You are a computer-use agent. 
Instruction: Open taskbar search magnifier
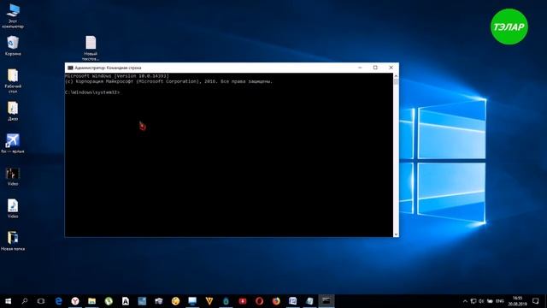coord(25,301)
